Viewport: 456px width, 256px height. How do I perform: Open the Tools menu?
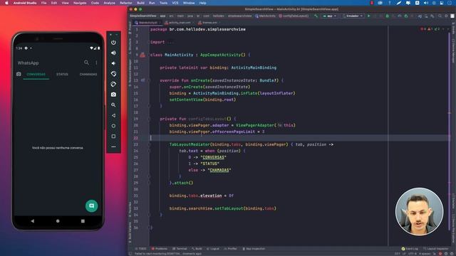point(163,3)
